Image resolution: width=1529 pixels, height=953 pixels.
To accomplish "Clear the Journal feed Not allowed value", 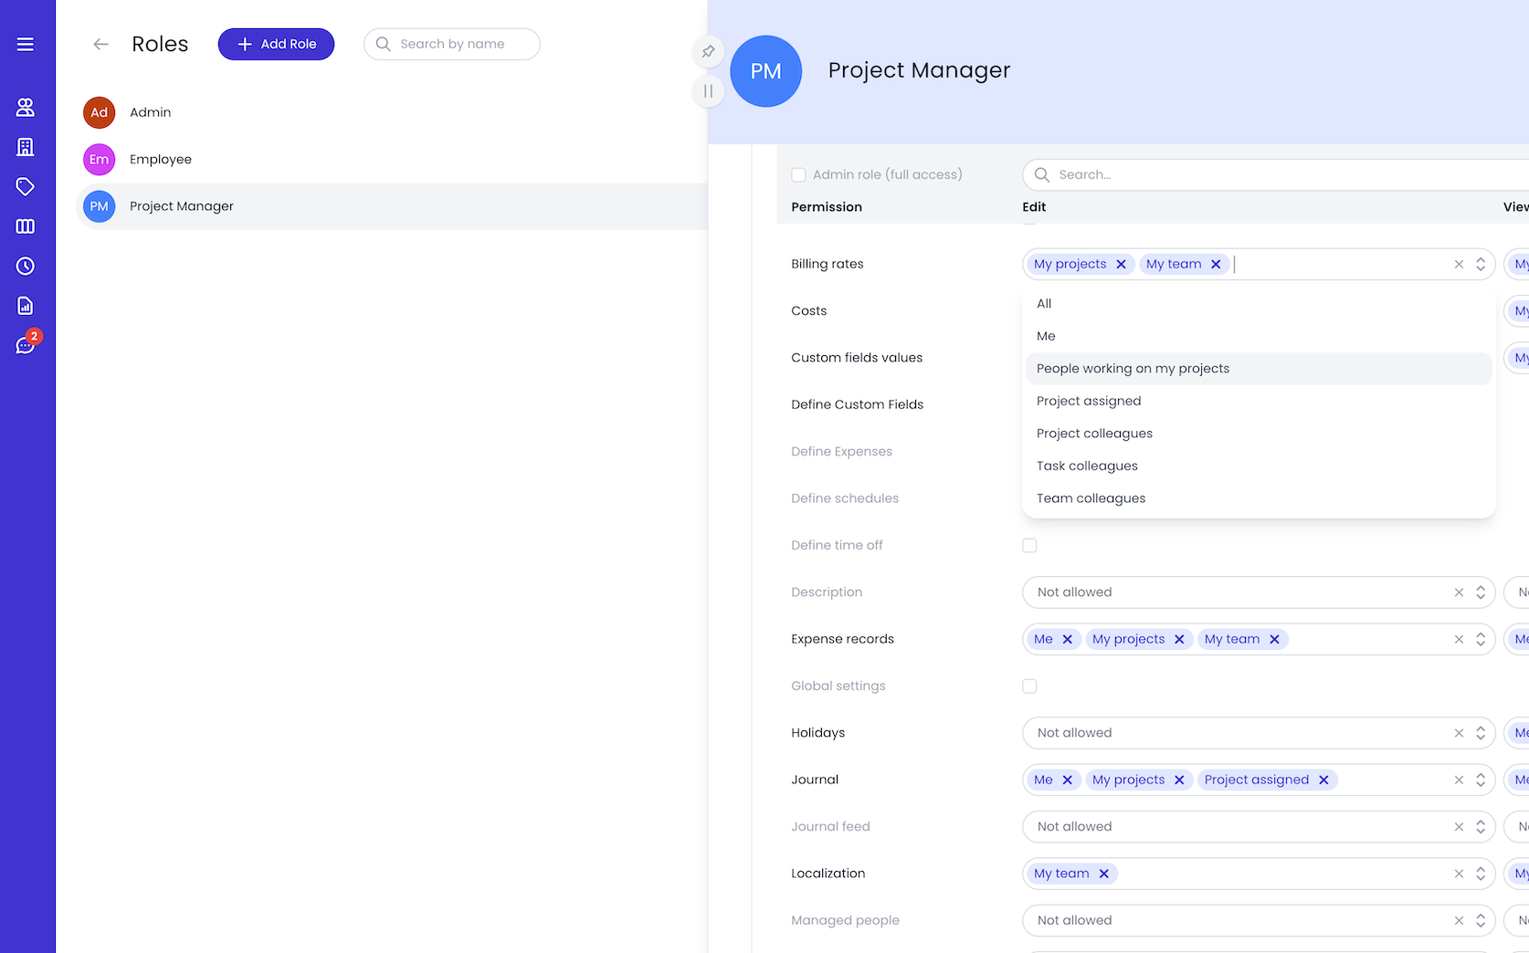I will point(1459,827).
